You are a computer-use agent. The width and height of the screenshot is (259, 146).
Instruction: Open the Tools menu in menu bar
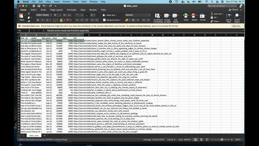point(76,2)
